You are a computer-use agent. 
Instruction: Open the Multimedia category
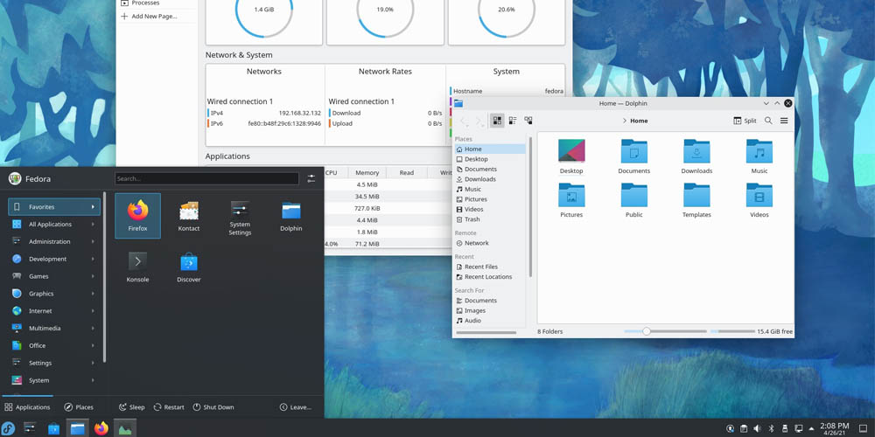click(54, 329)
